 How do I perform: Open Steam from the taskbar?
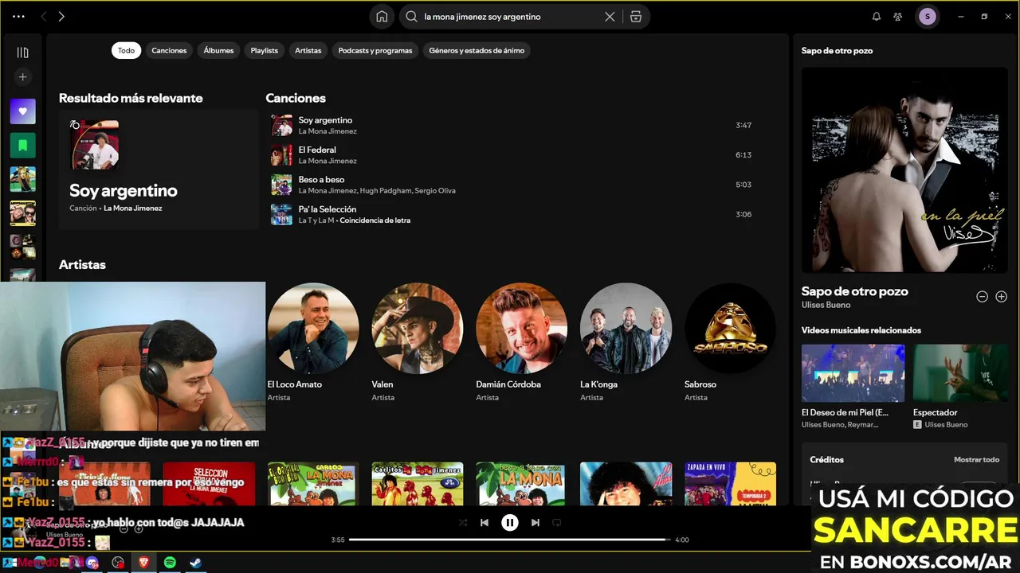[x=195, y=563]
